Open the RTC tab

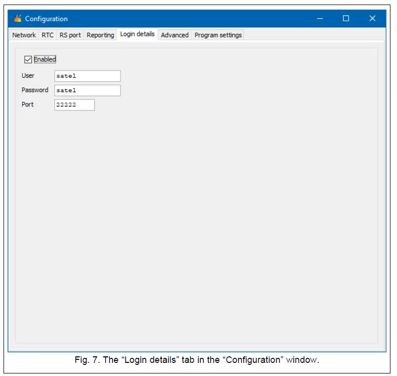pyautogui.click(x=47, y=35)
